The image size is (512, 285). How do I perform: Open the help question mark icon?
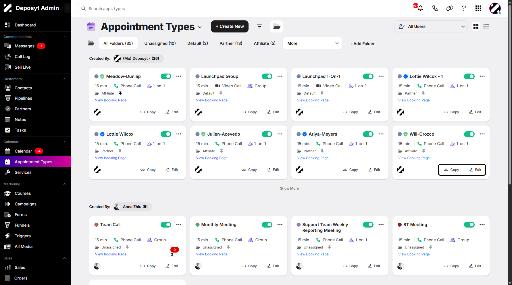coord(464,8)
